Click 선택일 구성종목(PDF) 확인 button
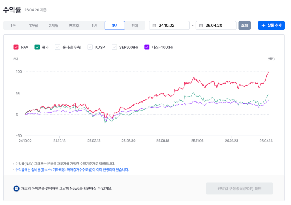 239,189
